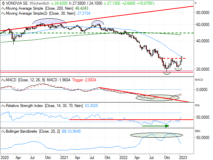Click the 20,0000 price axis label
213x160 pixels.
[x=203, y=69]
